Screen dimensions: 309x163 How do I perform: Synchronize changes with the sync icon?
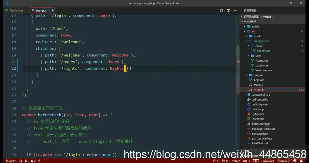(21, 161)
